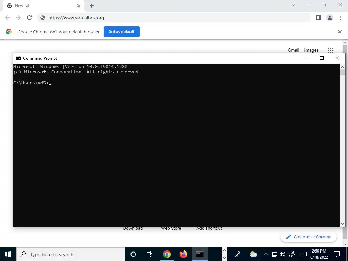This screenshot has width=348, height=261.
Task: Restore down the Chrome window
Action: [x=325, y=5]
